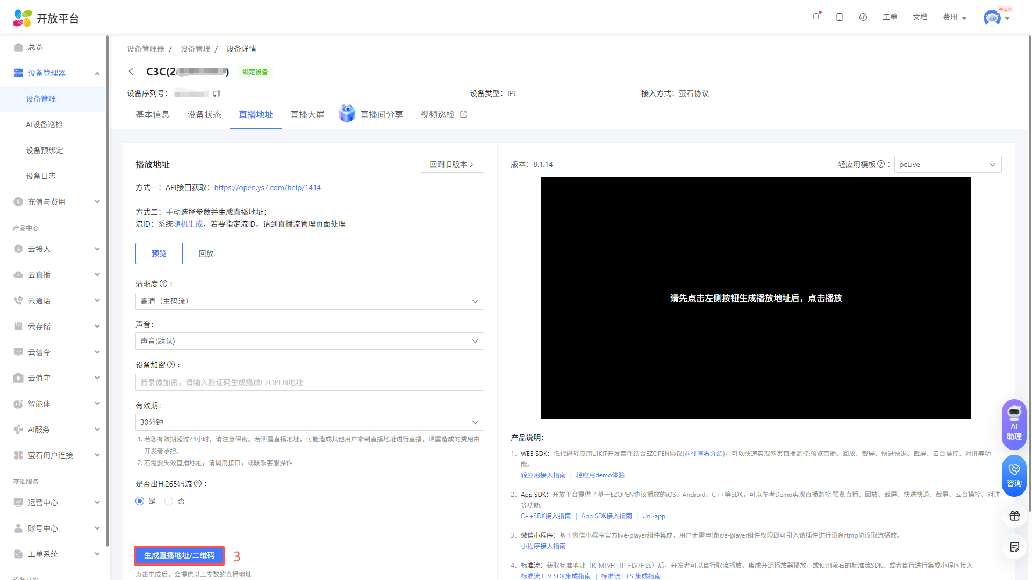Click the notification bell icon
1032x580 pixels.
tap(815, 17)
